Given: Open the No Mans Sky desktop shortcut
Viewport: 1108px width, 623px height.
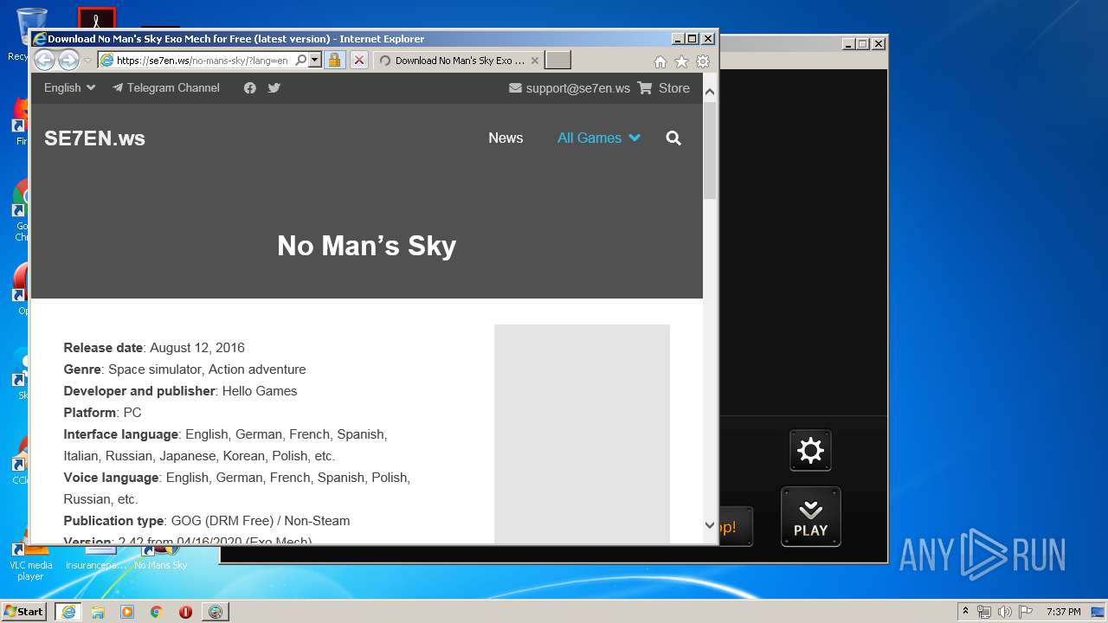Looking at the screenshot, I should (160, 557).
